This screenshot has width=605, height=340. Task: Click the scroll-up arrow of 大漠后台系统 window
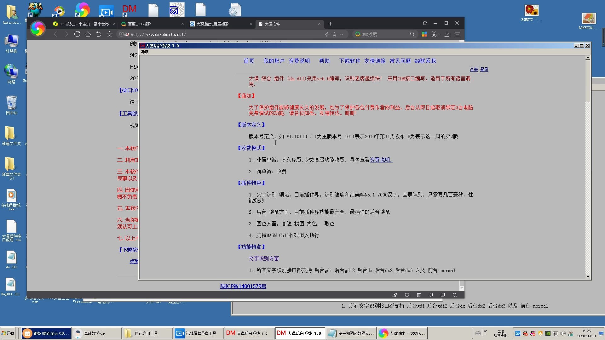pyautogui.click(x=588, y=58)
